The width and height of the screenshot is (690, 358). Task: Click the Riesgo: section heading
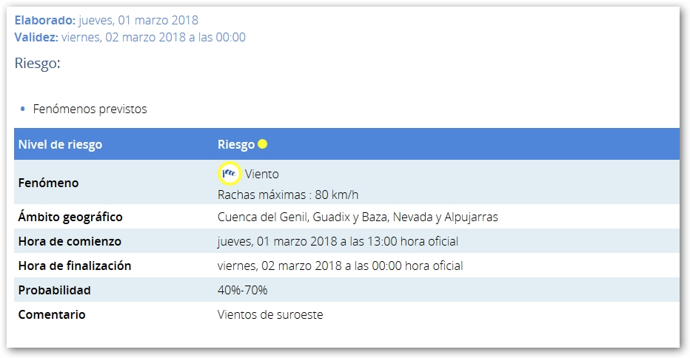pos(37,64)
